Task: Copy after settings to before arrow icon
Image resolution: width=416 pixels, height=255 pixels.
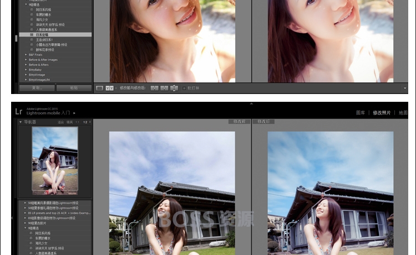Action: [x=164, y=88]
